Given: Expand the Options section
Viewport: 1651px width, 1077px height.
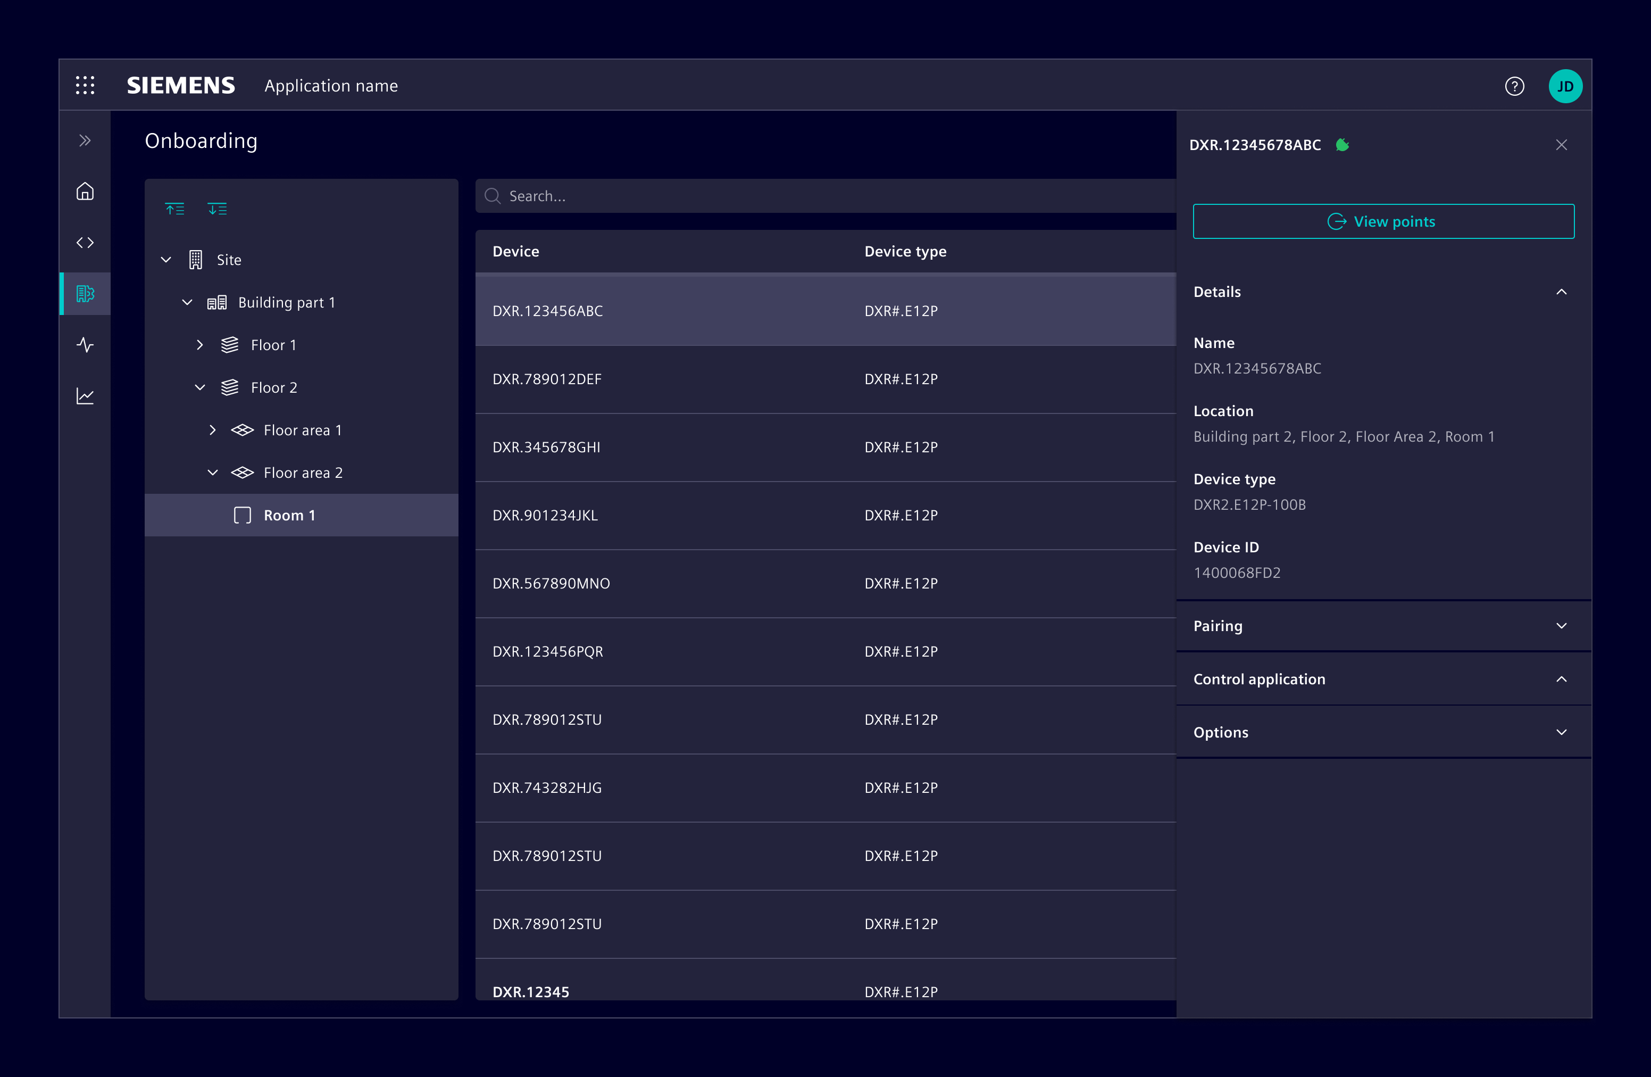Looking at the screenshot, I should tap(1561, 733).
